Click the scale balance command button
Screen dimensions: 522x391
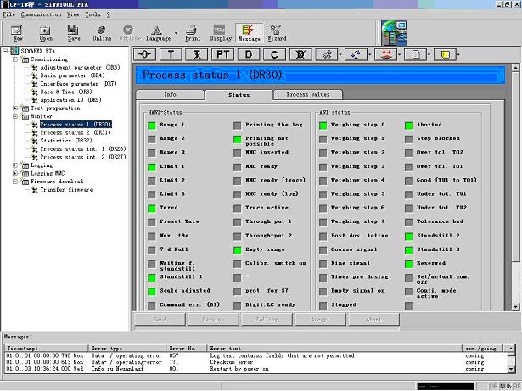click(x=356, y=54)
